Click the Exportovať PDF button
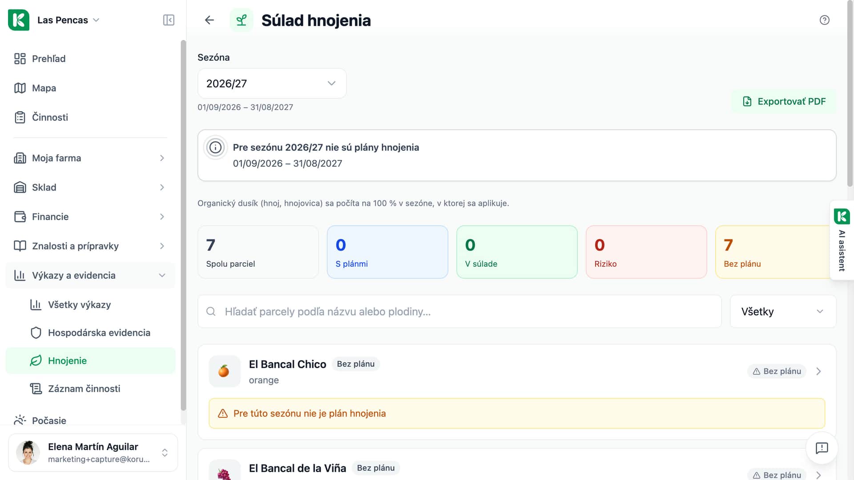 pos(784,101)
